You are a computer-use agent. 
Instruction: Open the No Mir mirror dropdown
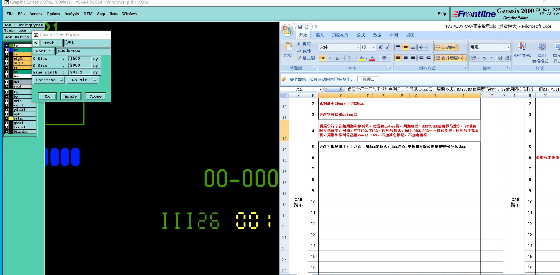tap(83, 80)
